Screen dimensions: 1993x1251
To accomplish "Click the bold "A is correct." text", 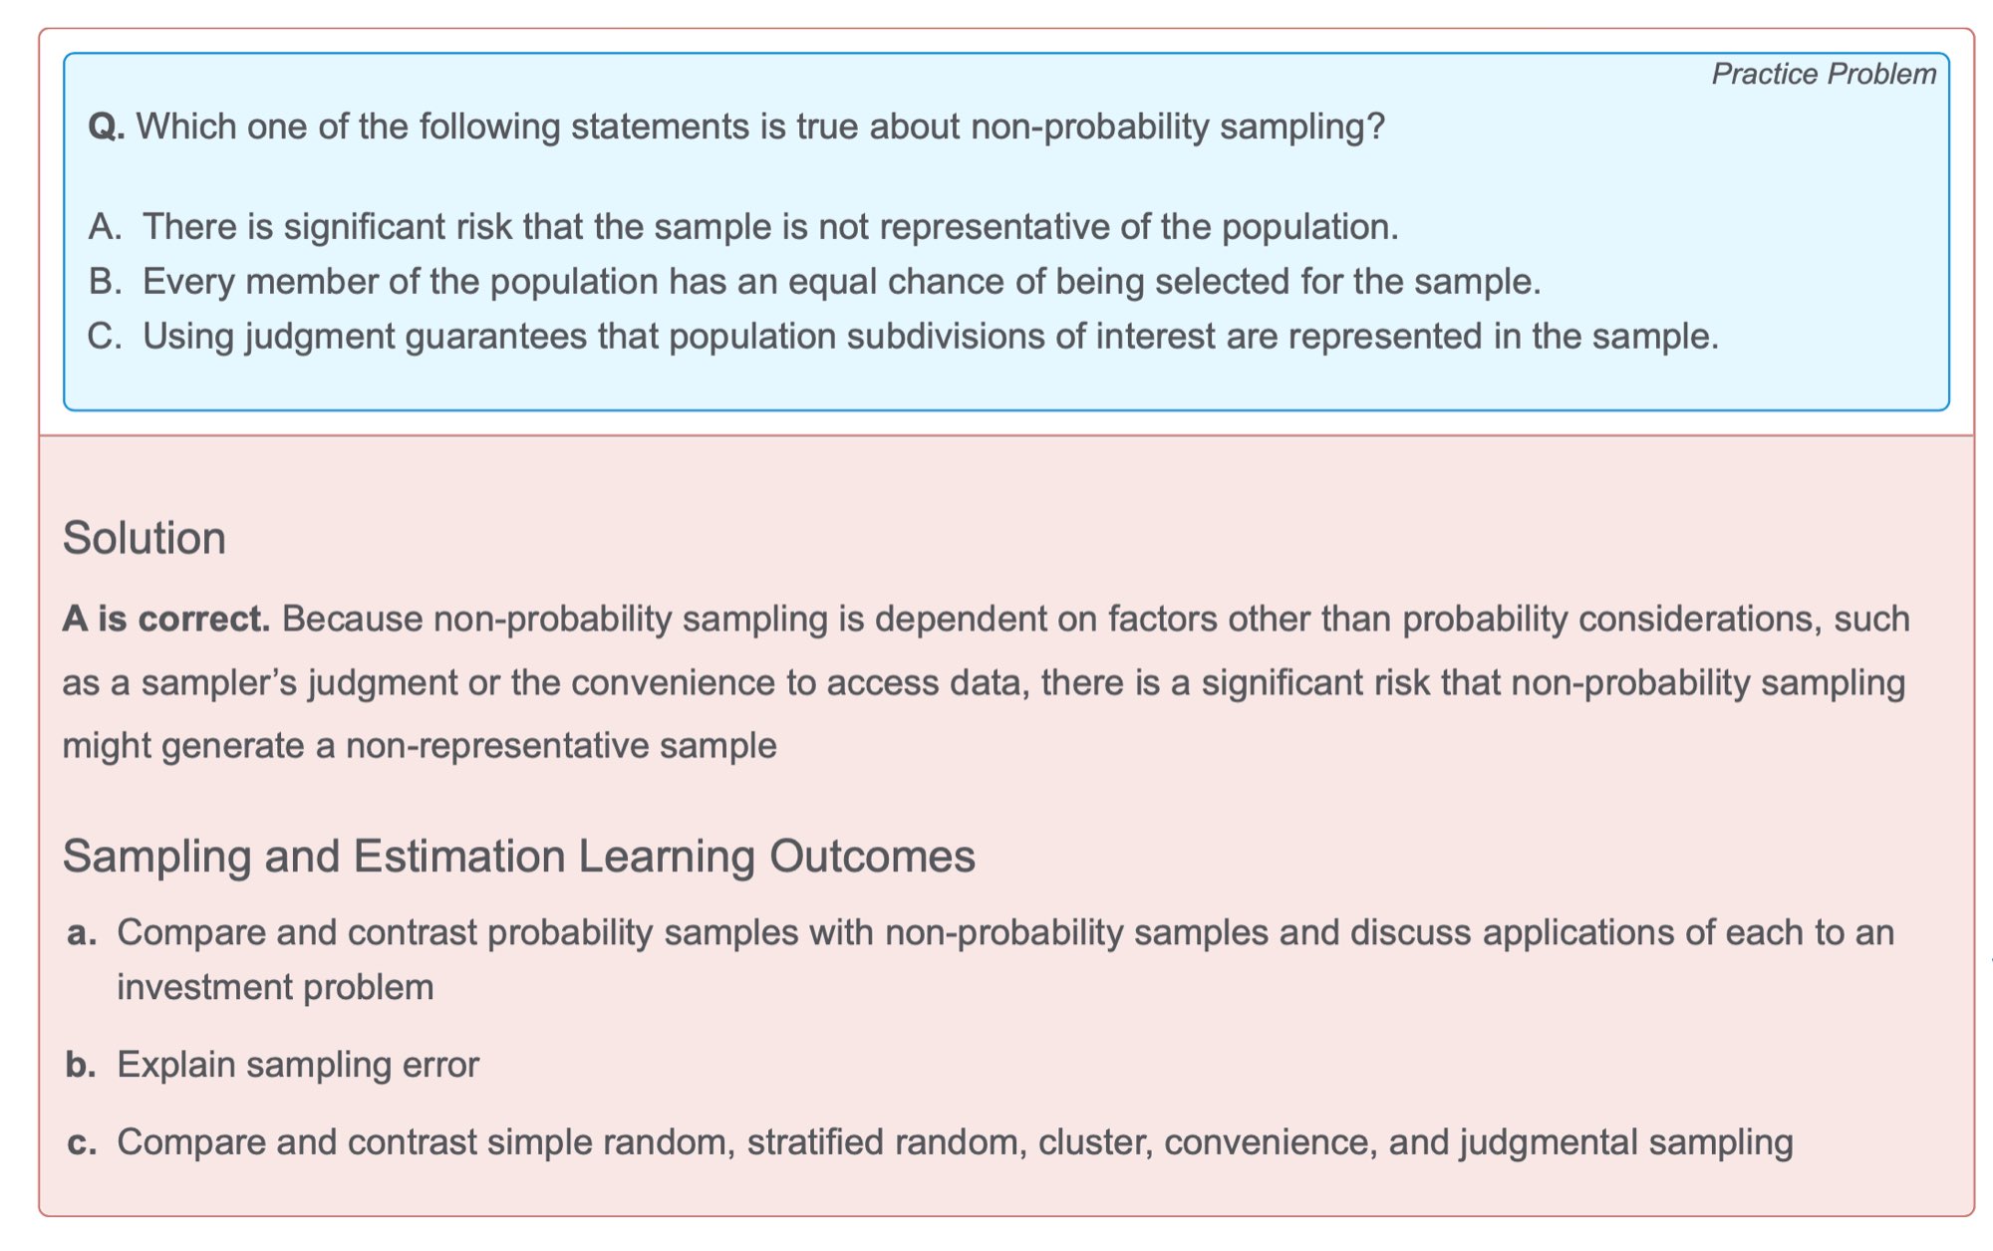I will [x=166, y=620].
